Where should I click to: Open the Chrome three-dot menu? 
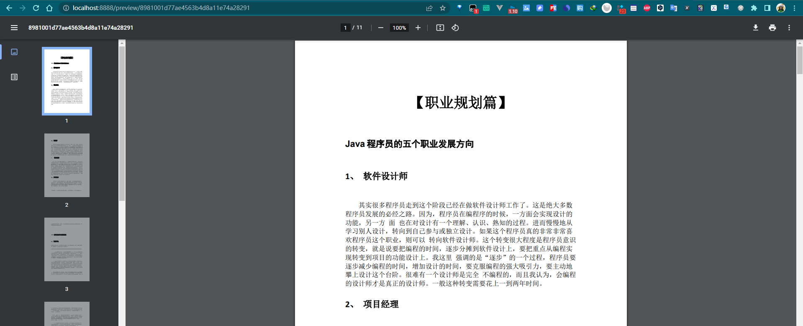[x=794, y=8]
